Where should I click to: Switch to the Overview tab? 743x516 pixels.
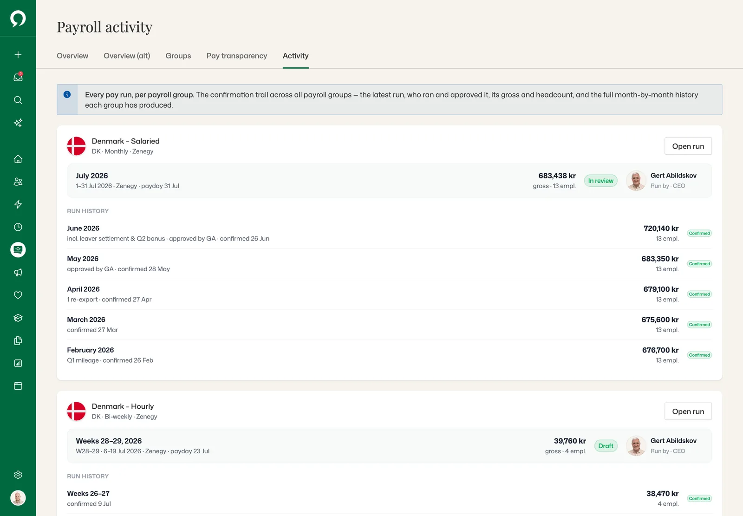pyautogui.click(x=72, y=56)
